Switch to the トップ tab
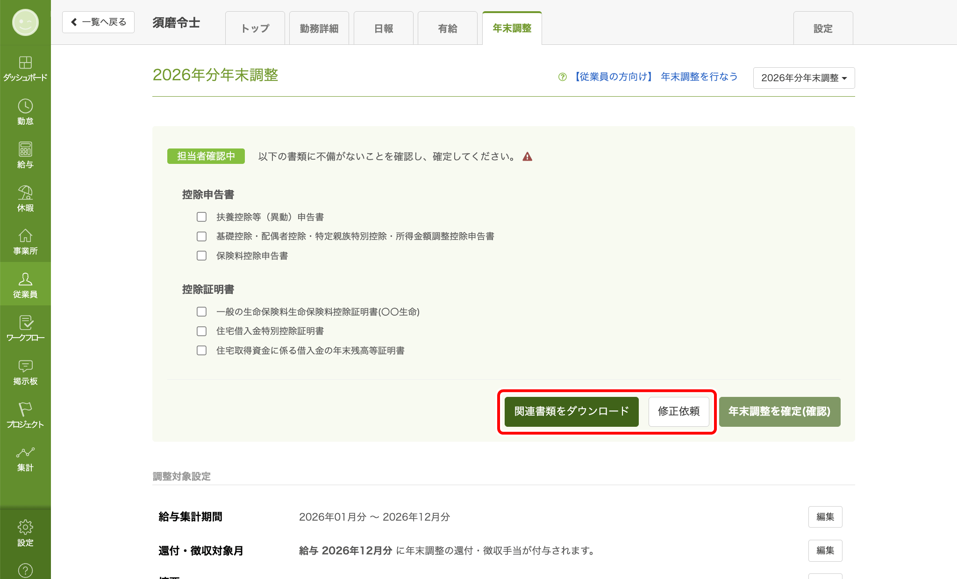957x579 pixels. pyautogui.click(x=255, y=28)
